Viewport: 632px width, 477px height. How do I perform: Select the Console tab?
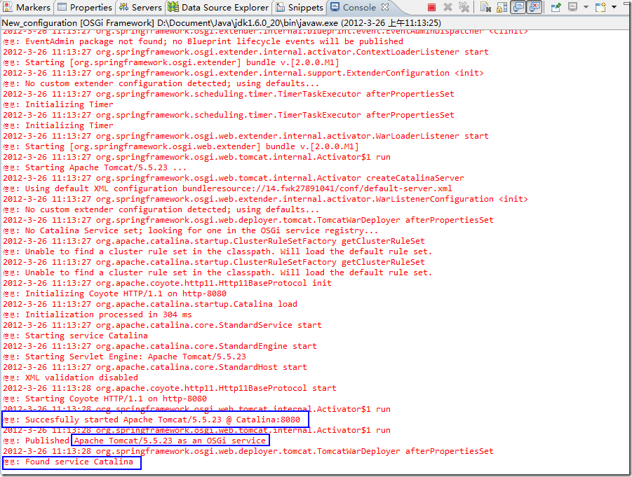(358, 7)
